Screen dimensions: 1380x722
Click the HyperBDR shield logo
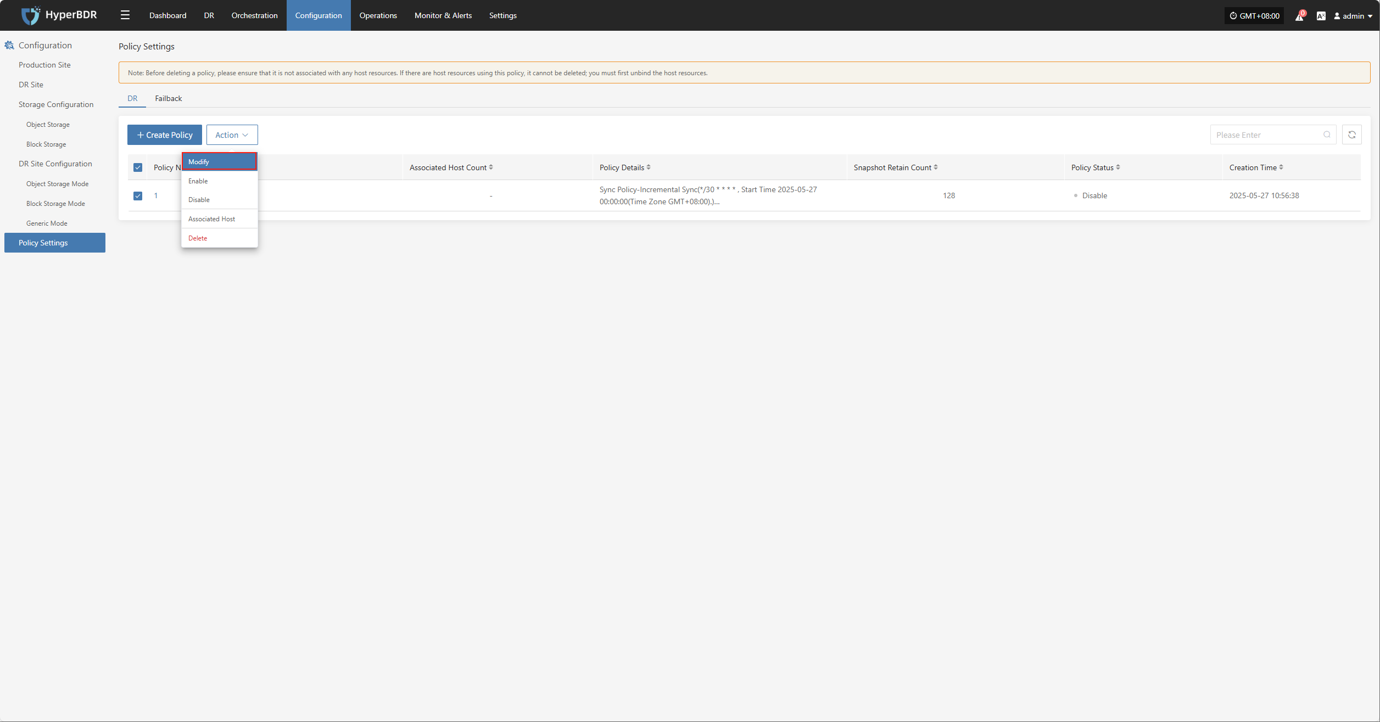coord(30,15)
